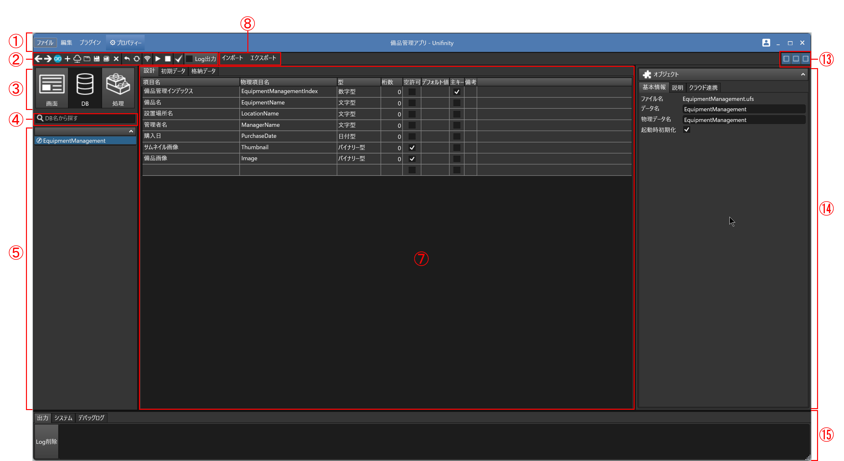
Task: Uncheck 空許可 for 備品画像 row
Action: tap(412, 159)
